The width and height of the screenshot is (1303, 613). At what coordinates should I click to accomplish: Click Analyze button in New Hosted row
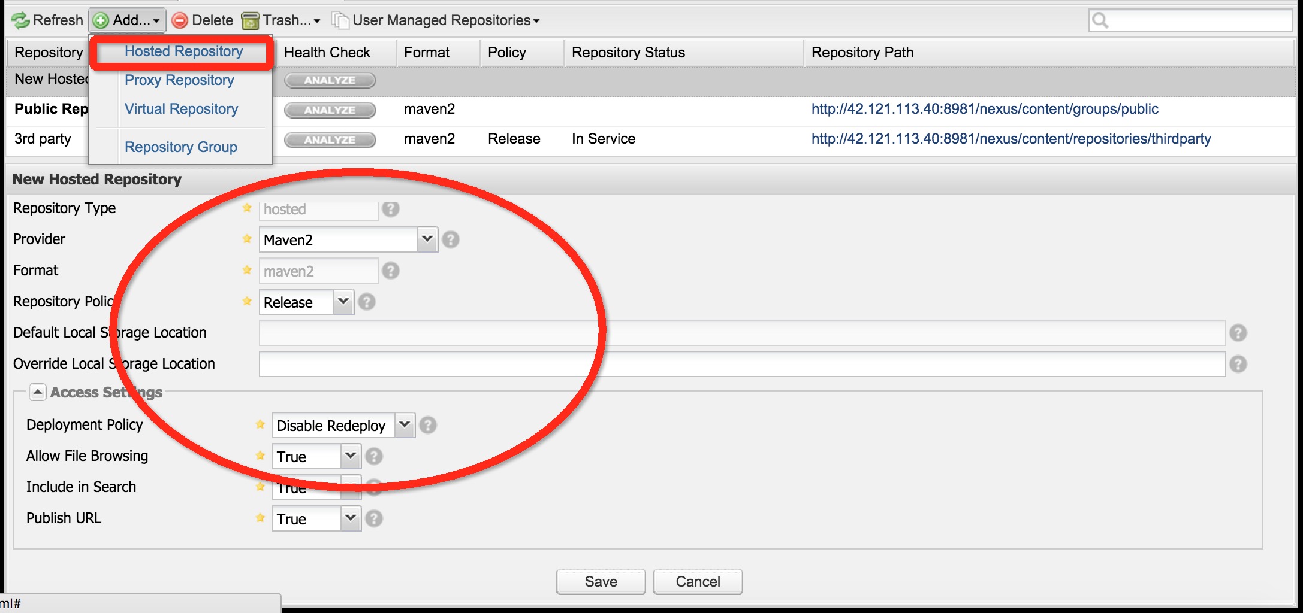coord(330,80)
